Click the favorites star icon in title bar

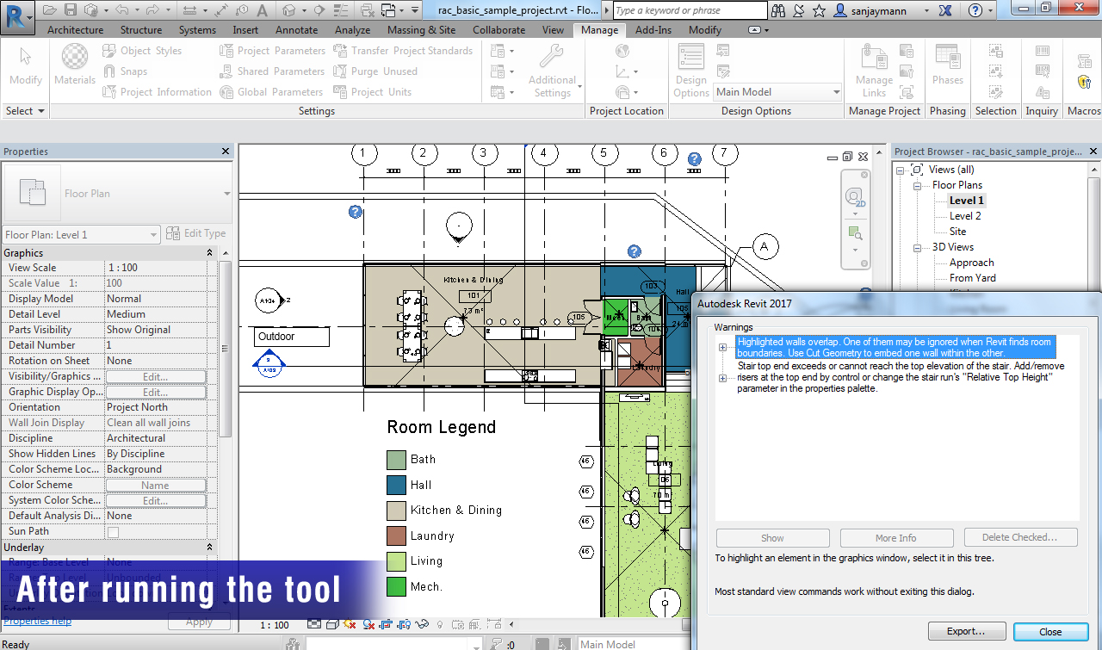click(818, 10)
